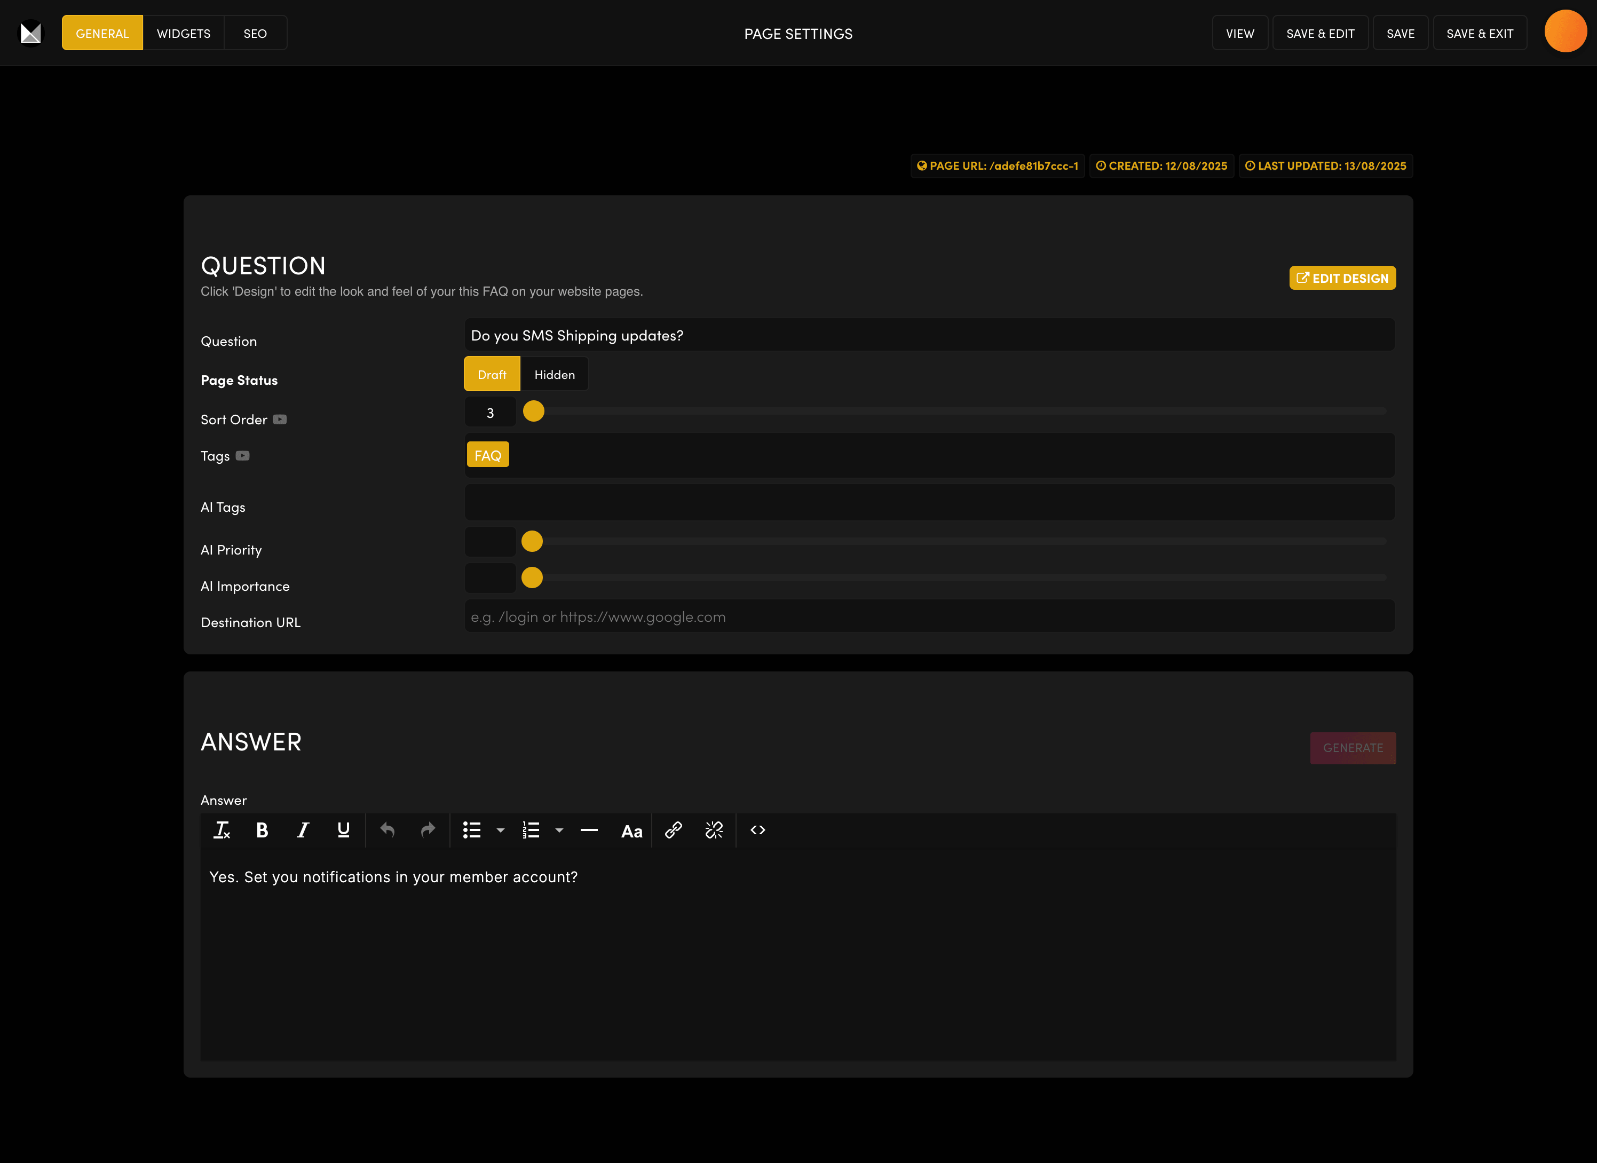Click the Sort Order slider handle
The image size is (1597, 1163).
pyautogui.click(x=534, y=411)
